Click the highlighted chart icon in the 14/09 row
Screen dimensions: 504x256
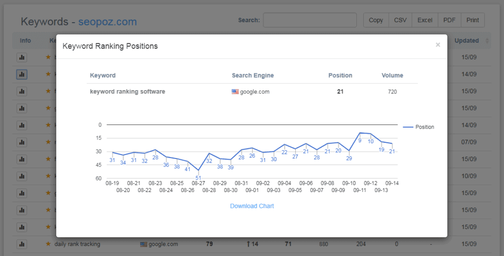[x=22, y=74]
